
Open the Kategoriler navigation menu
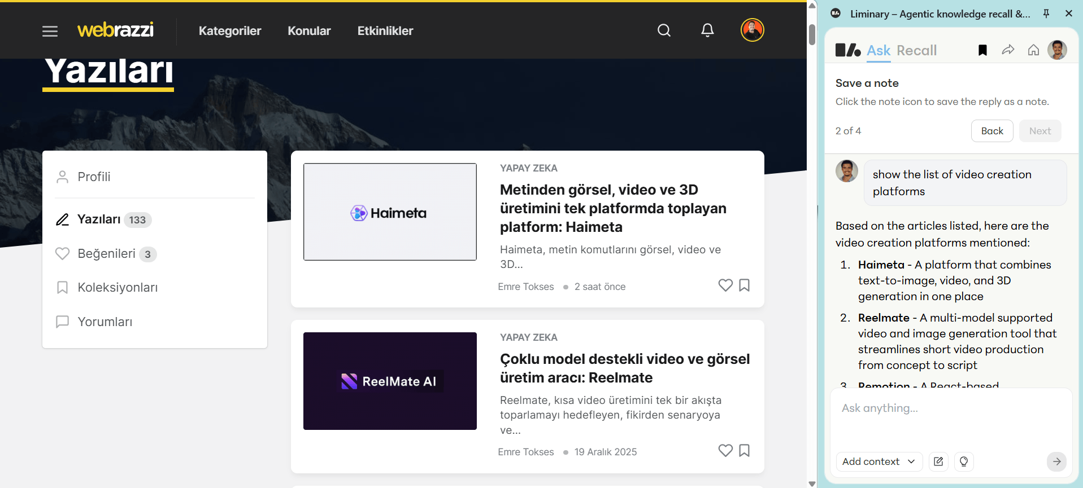[229, 31]
